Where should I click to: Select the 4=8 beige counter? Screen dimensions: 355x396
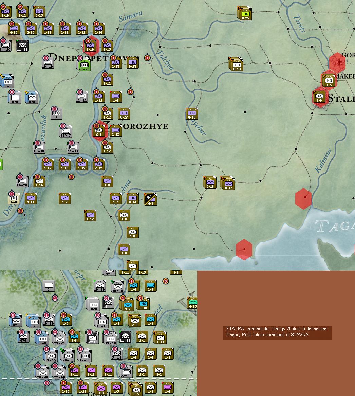[x=14, y=198]
